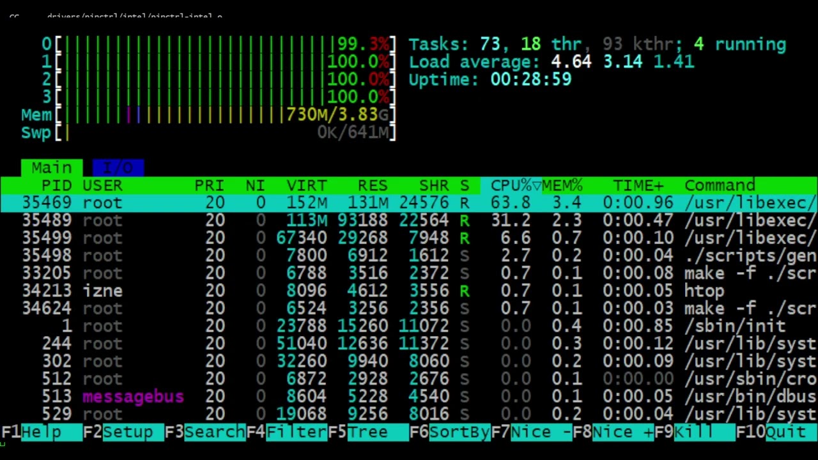The image size is (818, 460).
Task: Select process row with PID 35489
Action: (x=409, y=220)
